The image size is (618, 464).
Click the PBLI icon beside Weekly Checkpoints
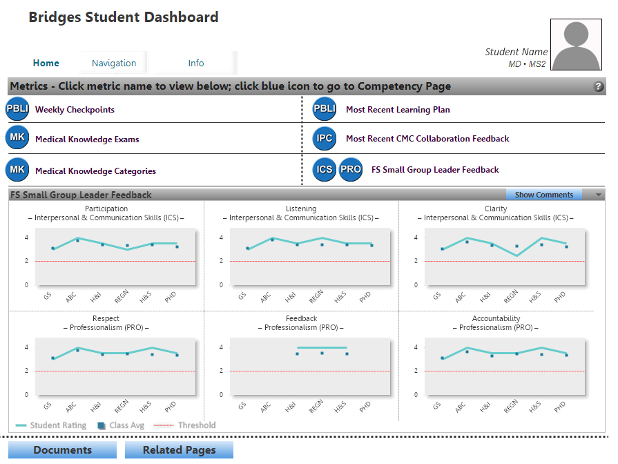click(17, 109)
